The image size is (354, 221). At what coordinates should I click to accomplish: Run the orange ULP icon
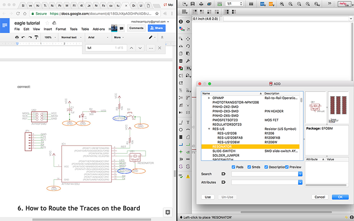tap(271, 4)
